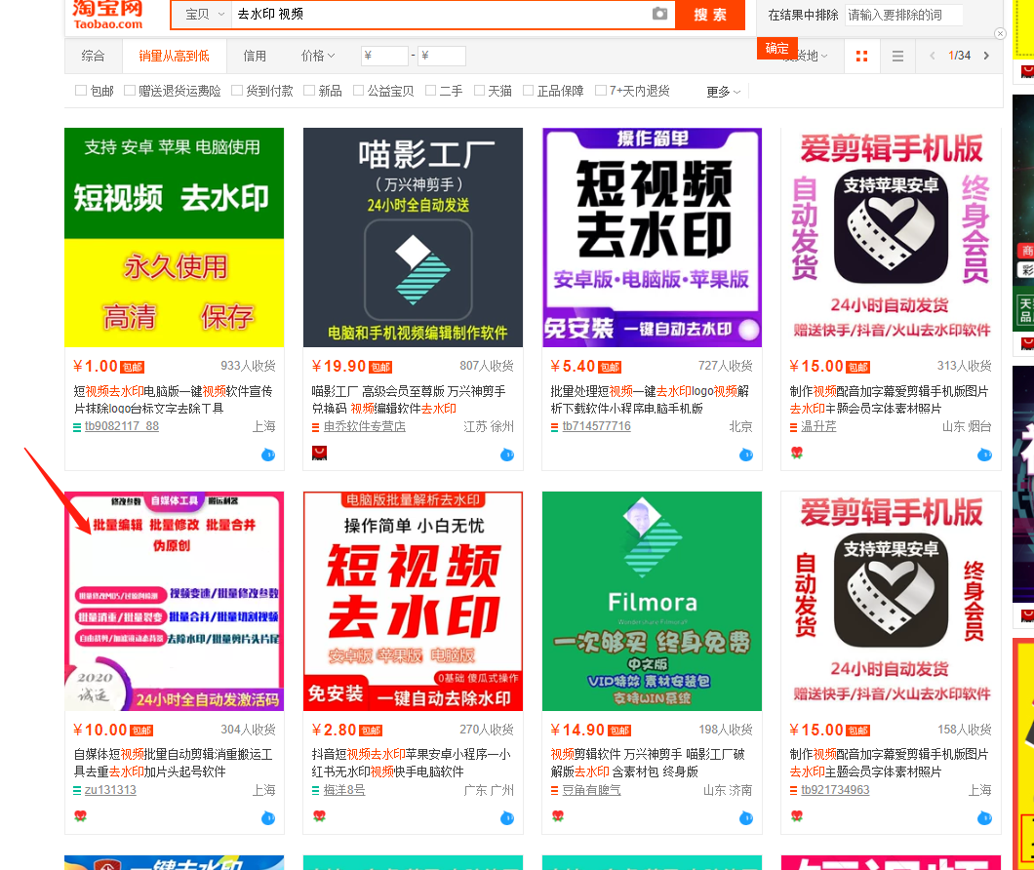
Task: Open the 宝贝 search type dropdown
Action: 202,15
